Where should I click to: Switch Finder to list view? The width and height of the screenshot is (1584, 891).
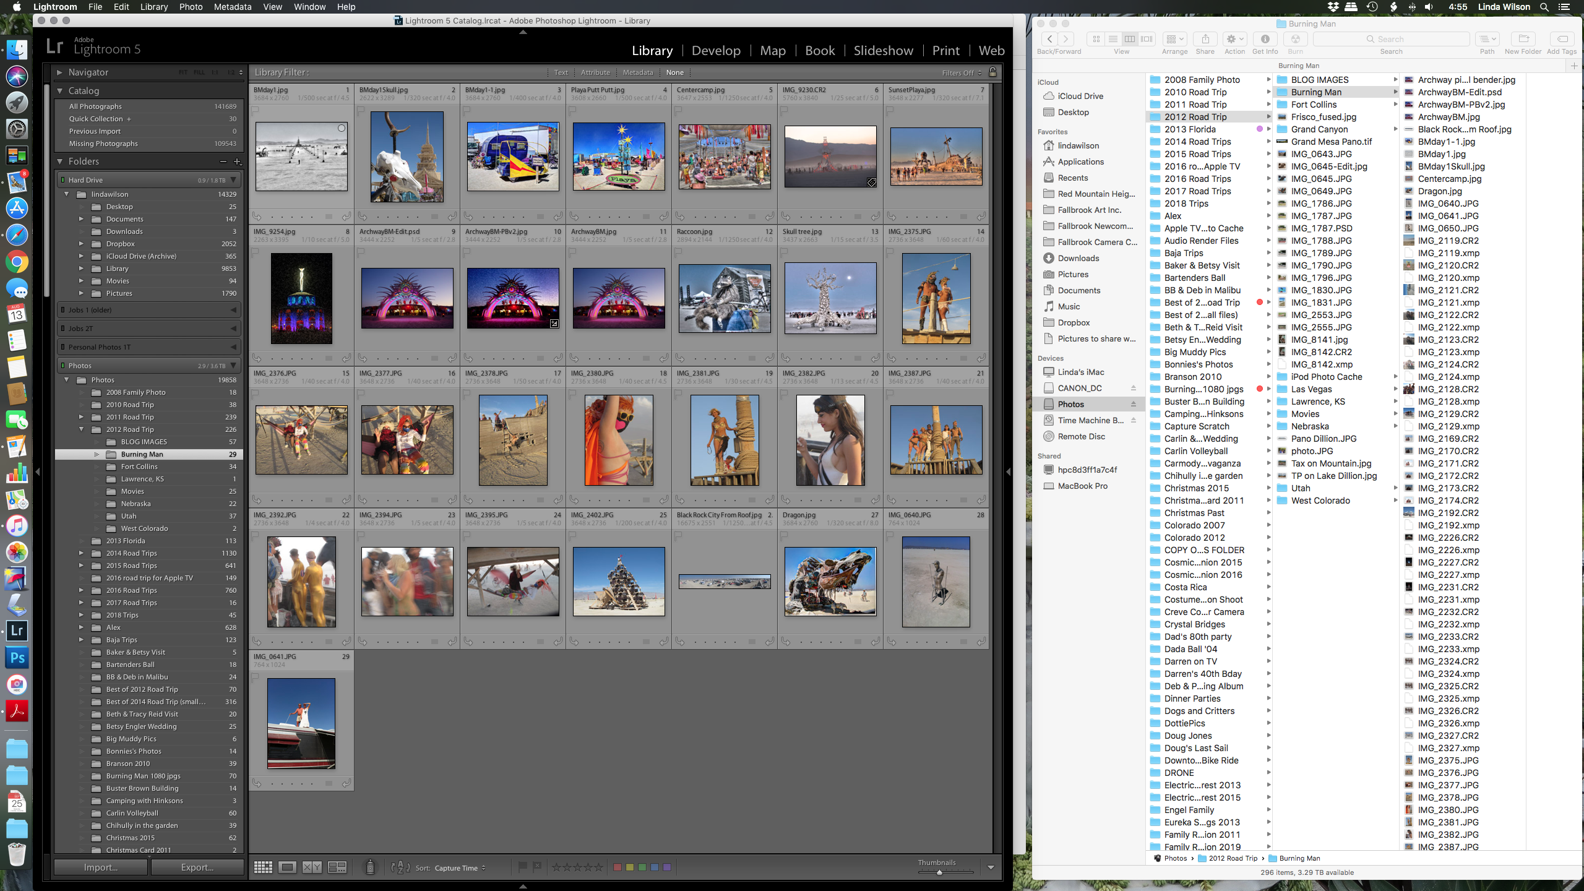(1113, 39)
